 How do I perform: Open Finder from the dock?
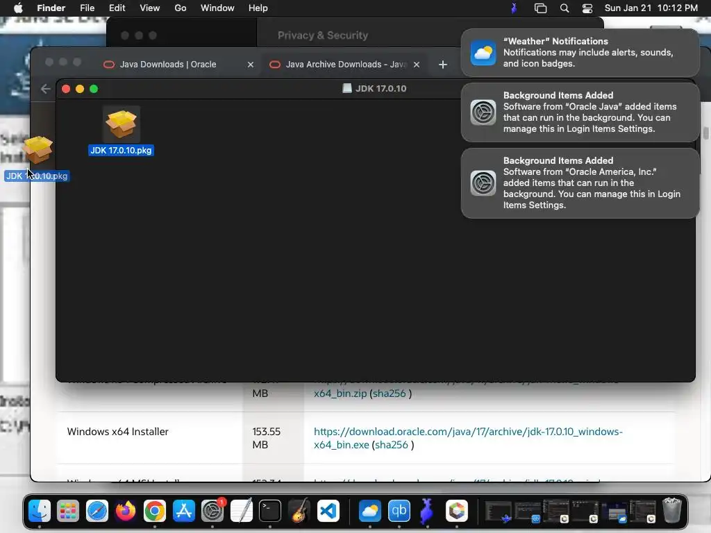40,511
